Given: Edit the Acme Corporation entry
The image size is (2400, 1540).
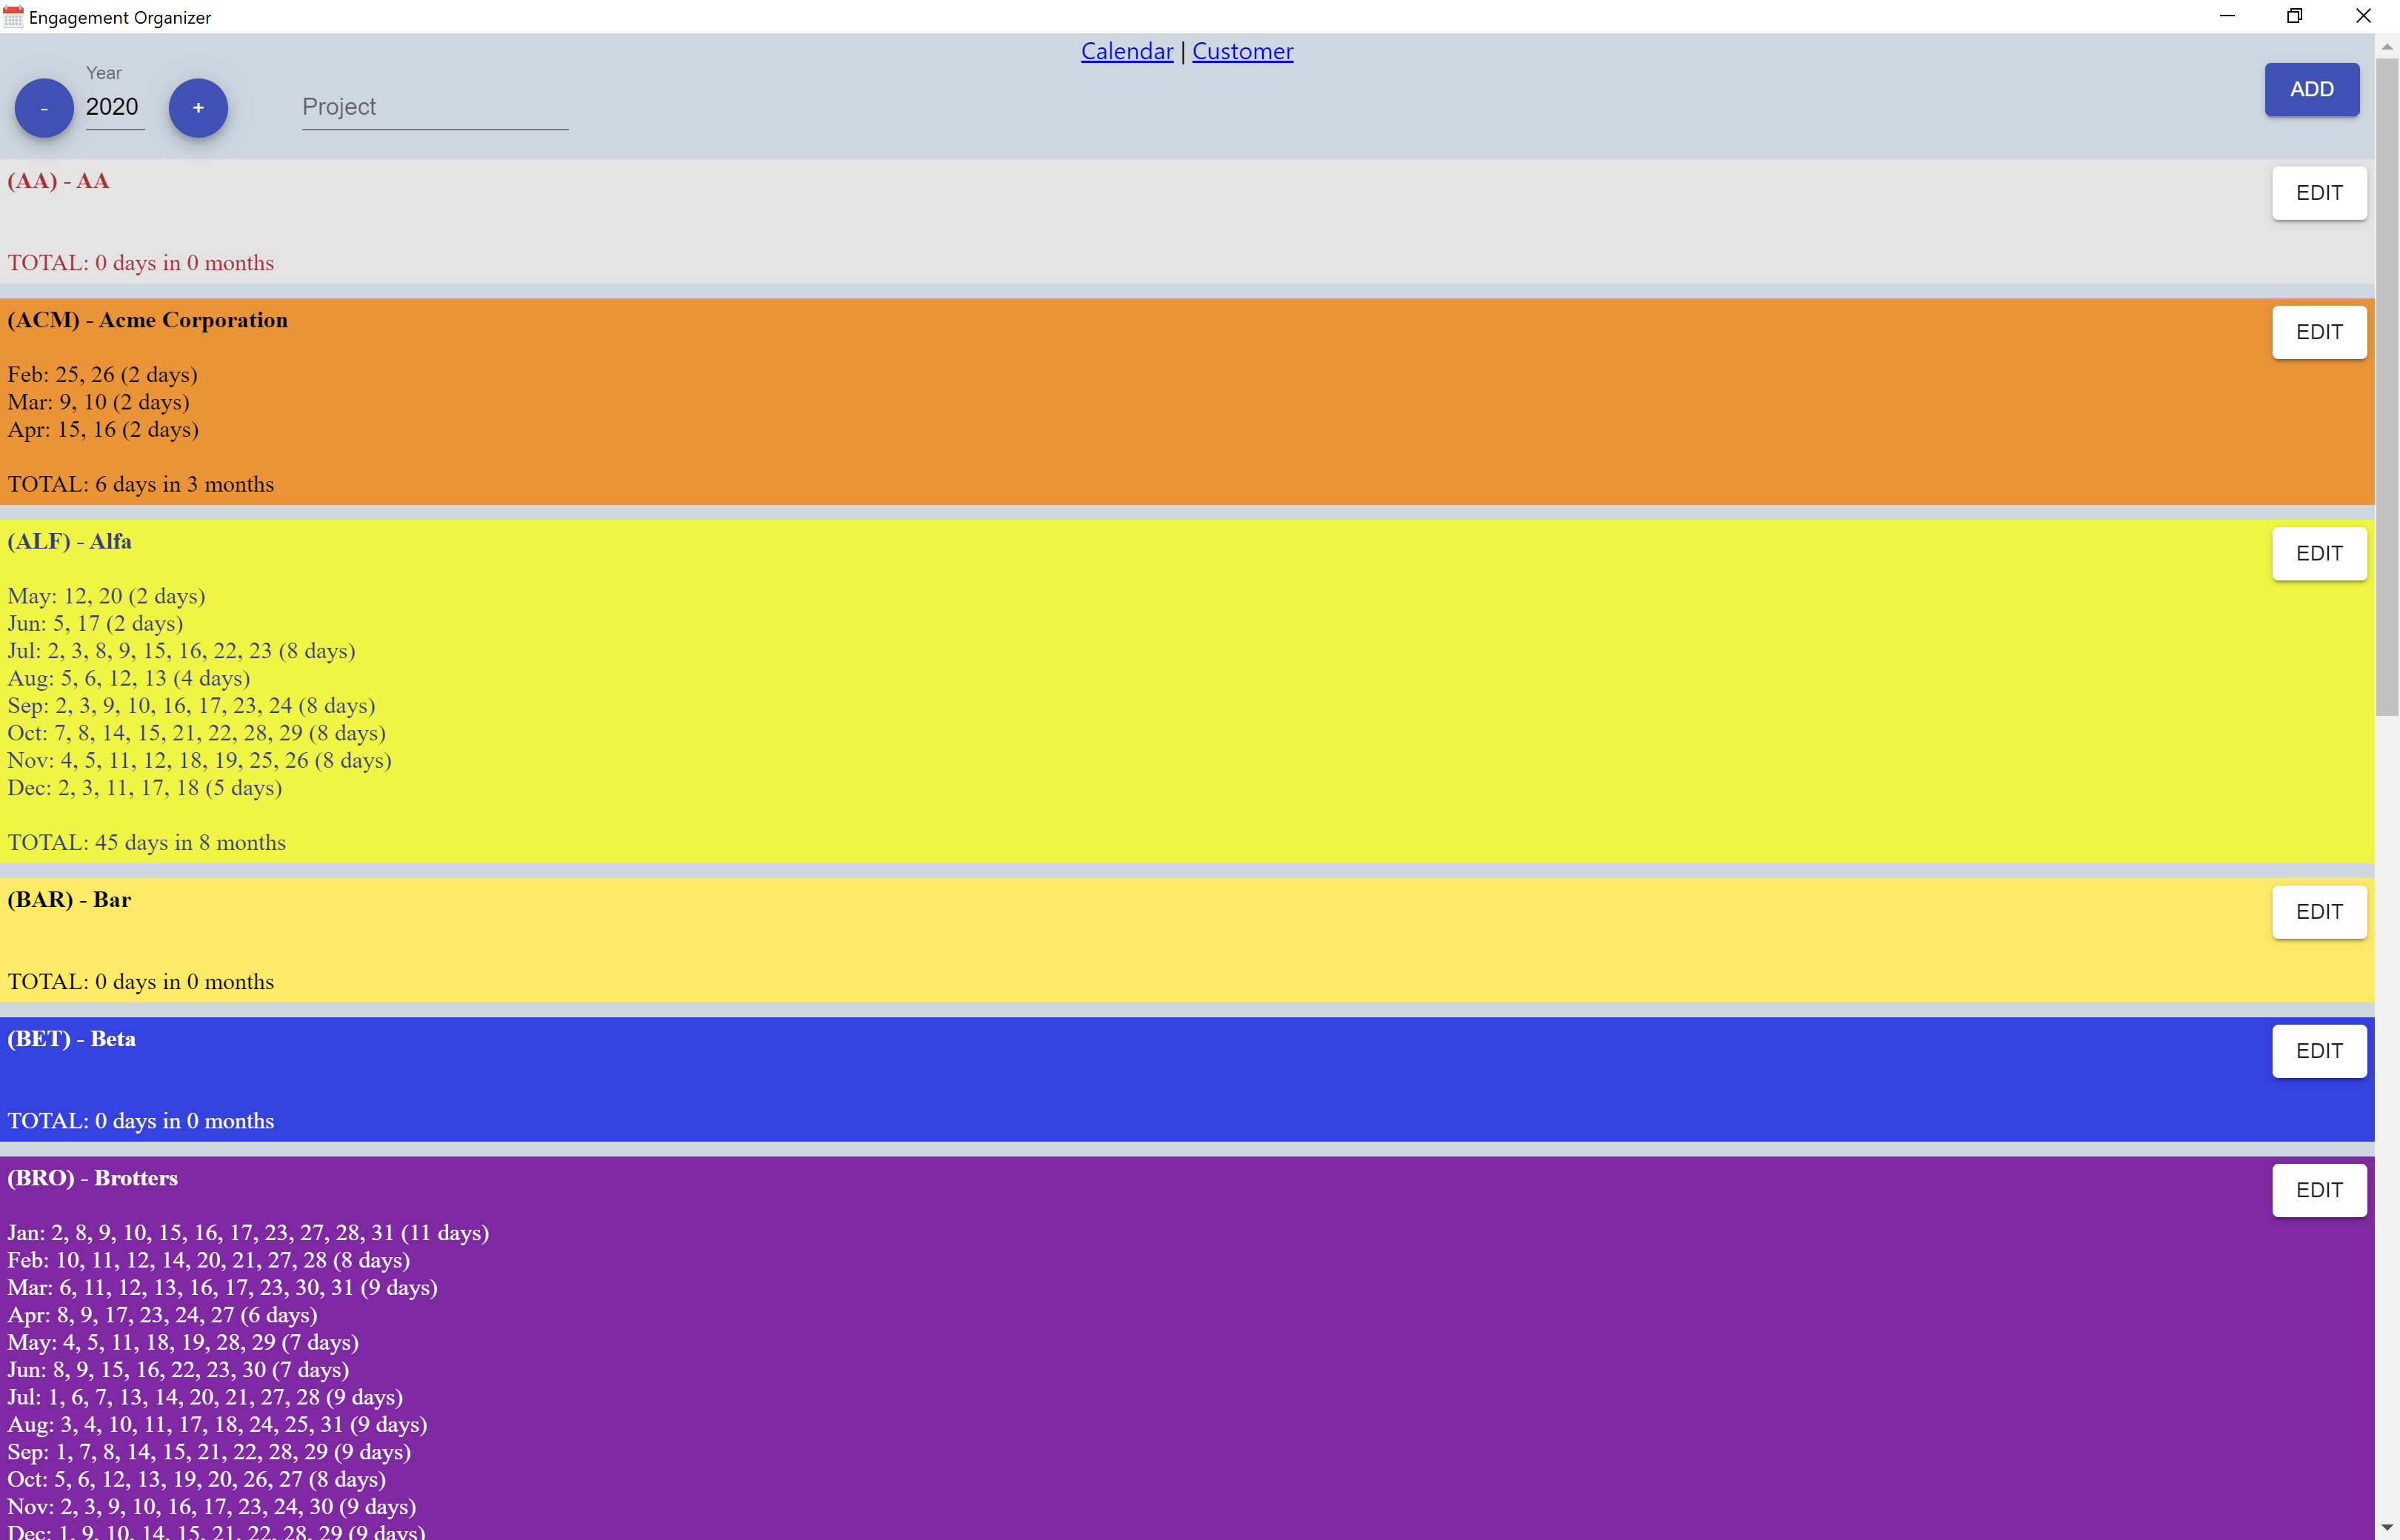Looking at the screenshot, I should click(2318, 332).
